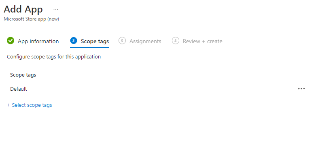The height and width of the screenshot is (154, 335).
Task: Click the plus sign before Select scope tags
Action: 9,105
